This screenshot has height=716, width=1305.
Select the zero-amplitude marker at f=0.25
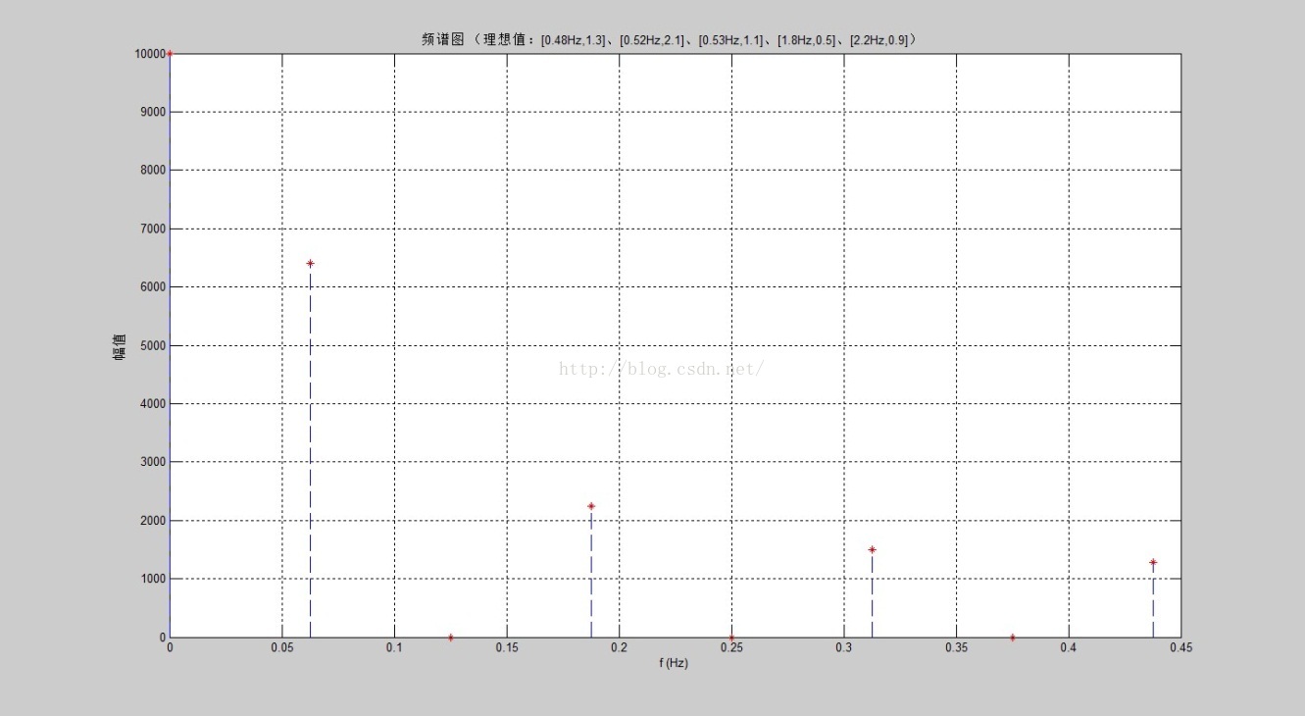click(731, 638)
